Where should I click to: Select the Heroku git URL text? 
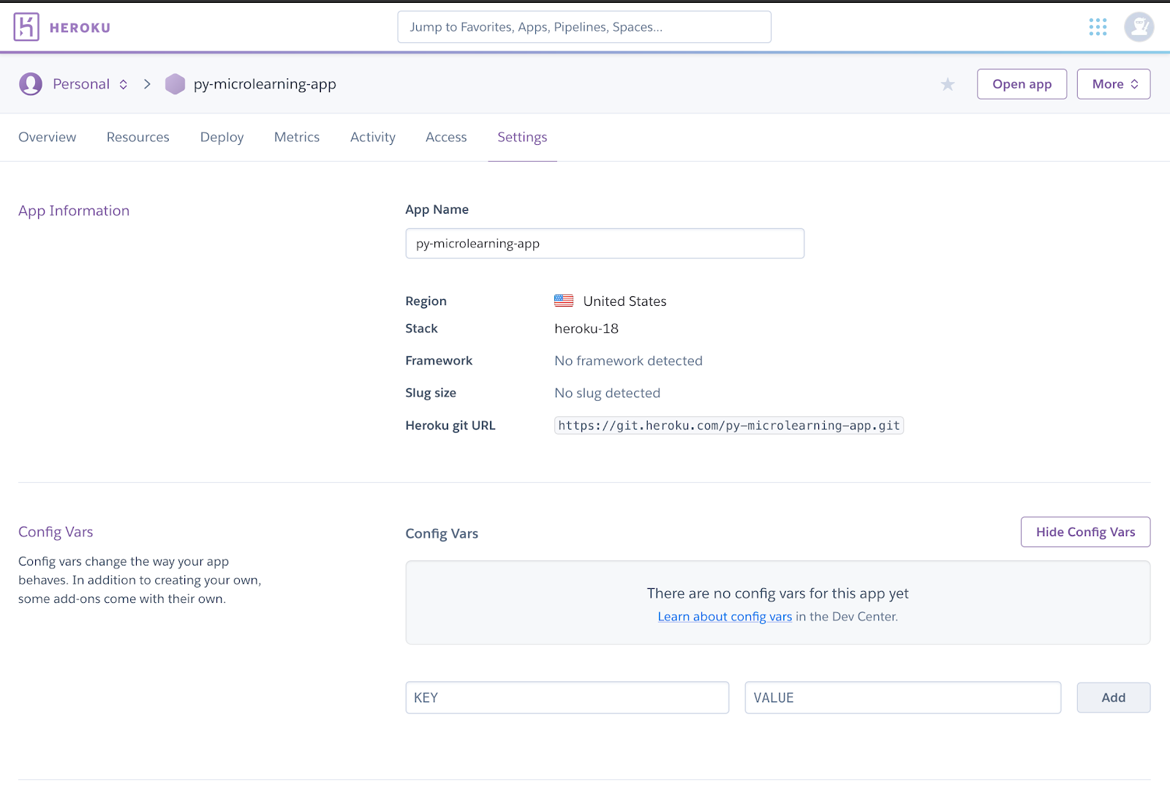[729, 425]
